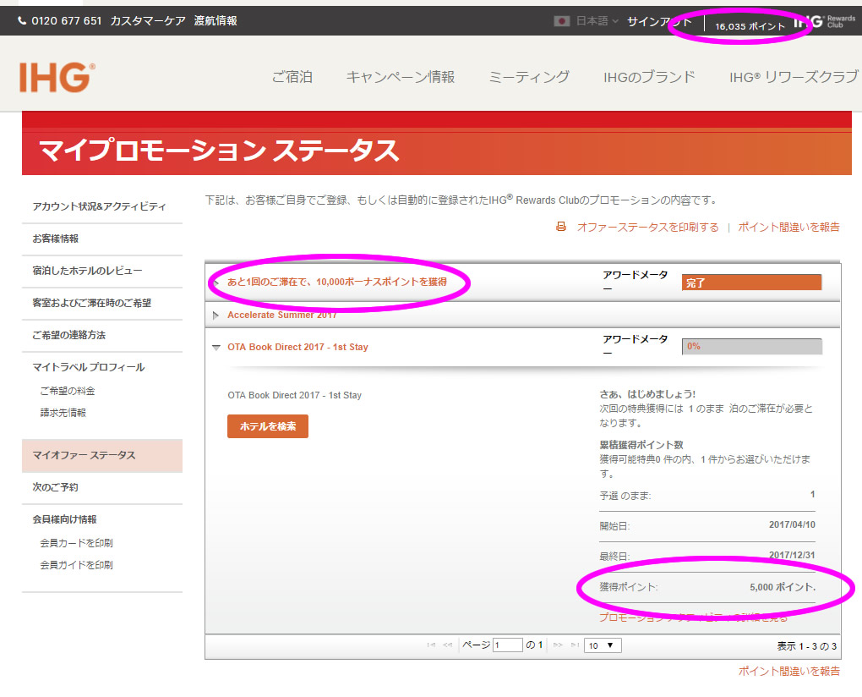The width and height of the screenshot is (862, 697).
Task: Click the さあ、はじめましょう! heading
Action: 647,394
